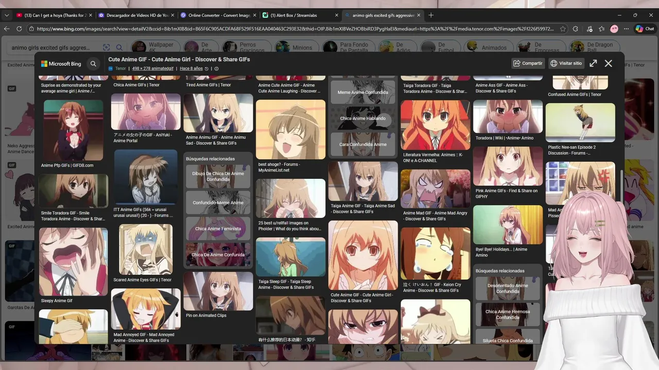
Task: Click the 'Visitar sitio' button
Action: pos(566,63)
